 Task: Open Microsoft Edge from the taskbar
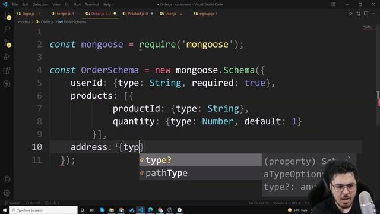pyautogui.click(x=150, y=210)
